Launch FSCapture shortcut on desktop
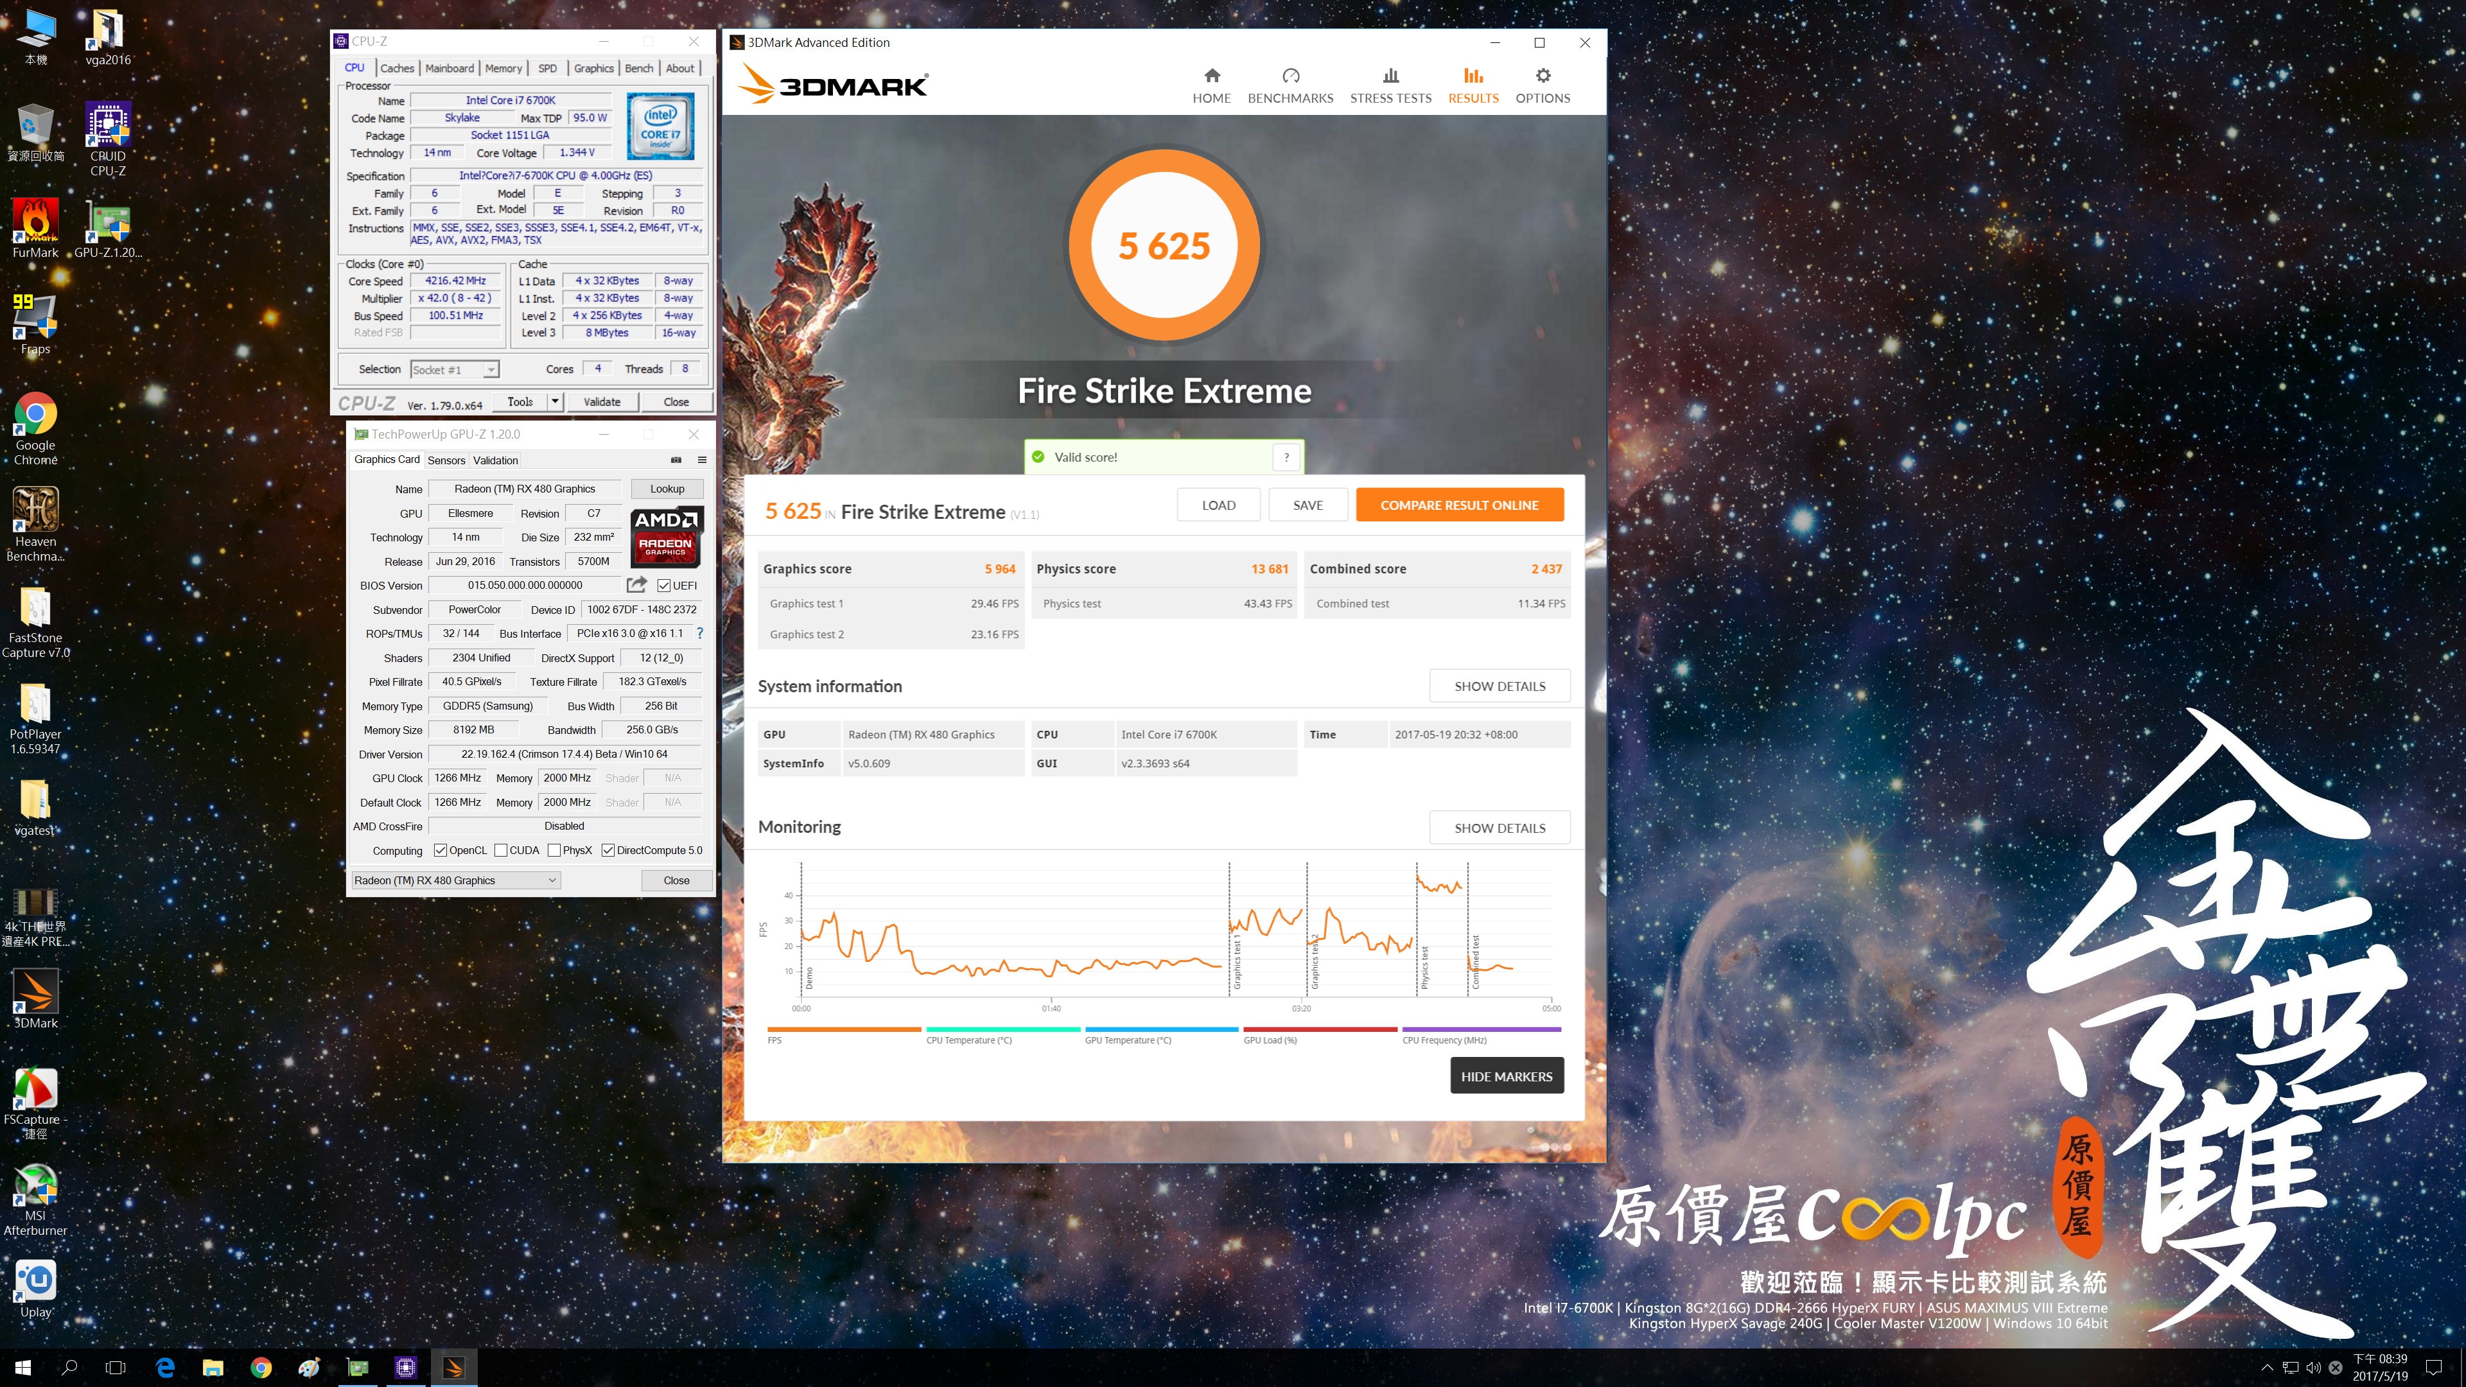 tap(35, 1104)
